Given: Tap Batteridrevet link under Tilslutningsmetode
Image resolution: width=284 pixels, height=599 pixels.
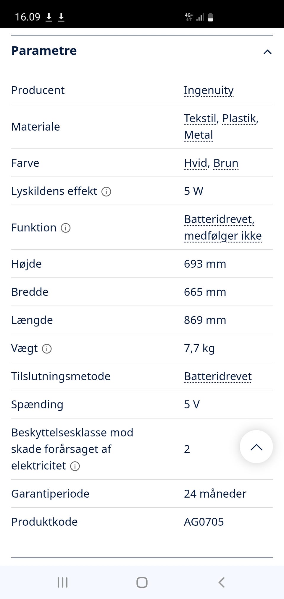Looking at the screenshot, I should pos(218,376).
